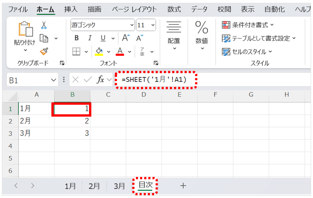The height and width of the screenshot is (198, 313).
Task: Select row 5 header
Action: (x=11, y=158)
